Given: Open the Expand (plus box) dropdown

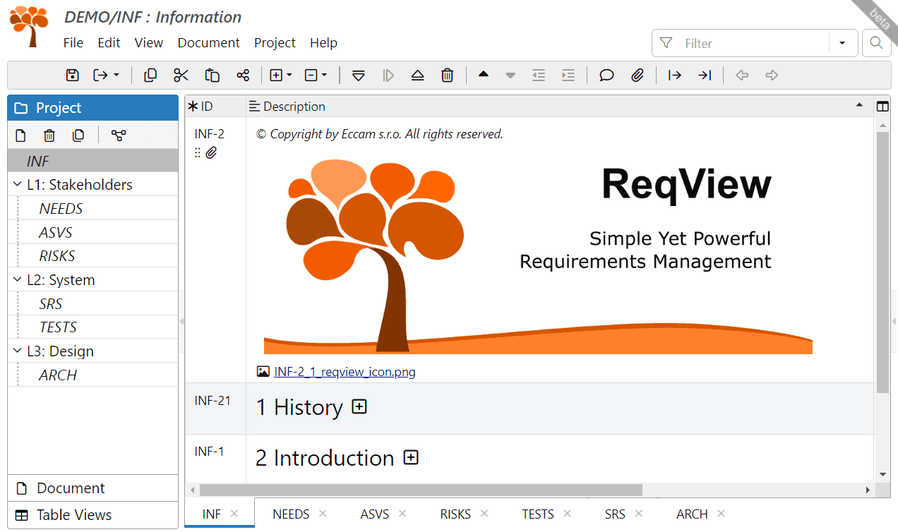Looking at the screenshot, I should click(281, 75).
